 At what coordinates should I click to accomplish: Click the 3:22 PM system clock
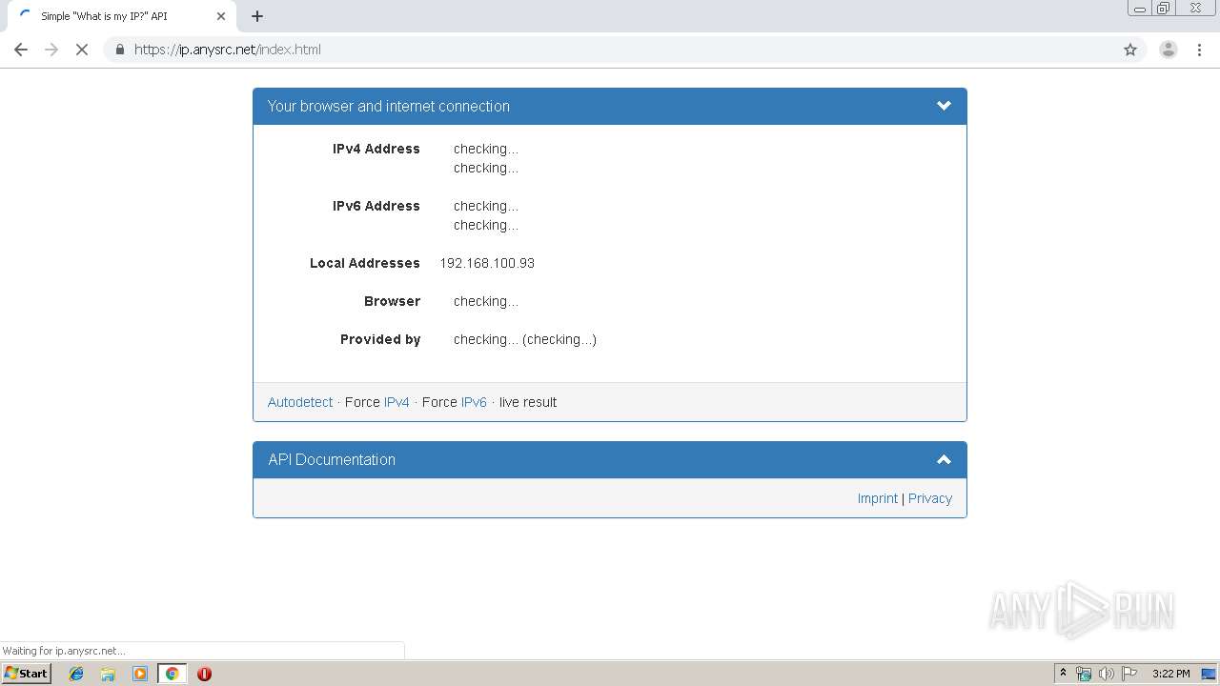coord(1170,674)
